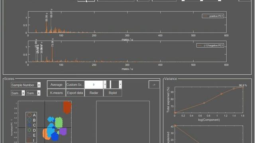
Task: Open the Biplot view
Action: click(113, 93)
